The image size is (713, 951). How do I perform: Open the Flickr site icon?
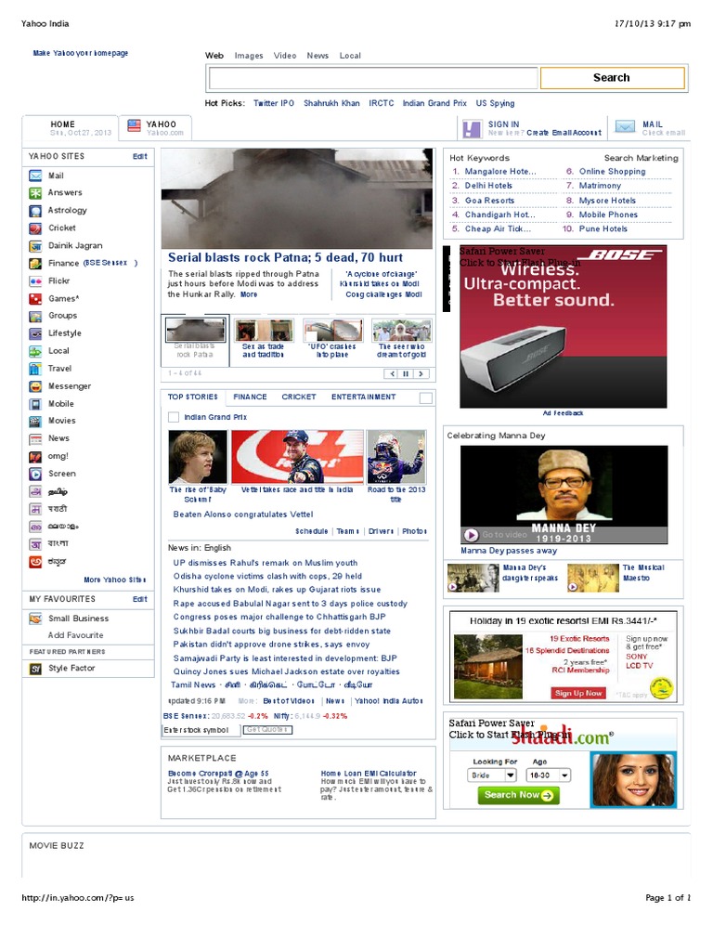pos(35,280)
